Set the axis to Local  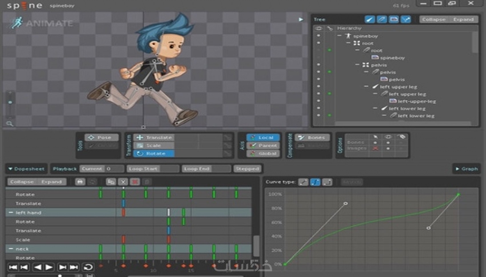tap(263, 137)
